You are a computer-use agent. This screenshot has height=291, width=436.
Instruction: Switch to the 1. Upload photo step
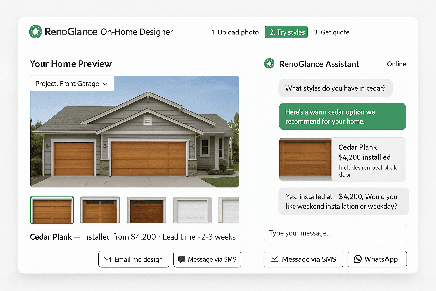point(235,32)
